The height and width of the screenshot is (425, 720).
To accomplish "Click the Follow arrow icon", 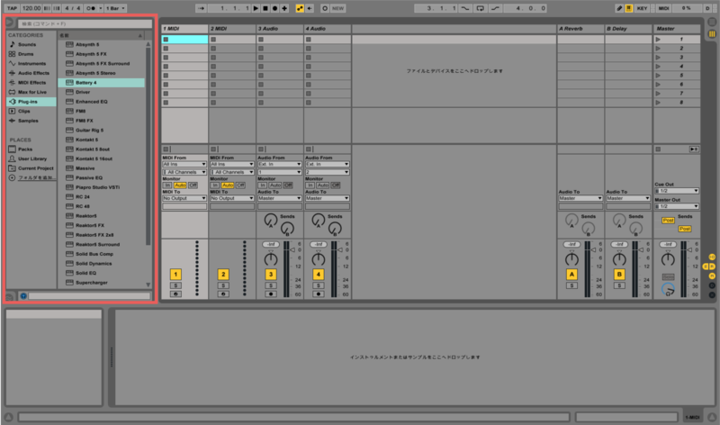I will point(201,8).
